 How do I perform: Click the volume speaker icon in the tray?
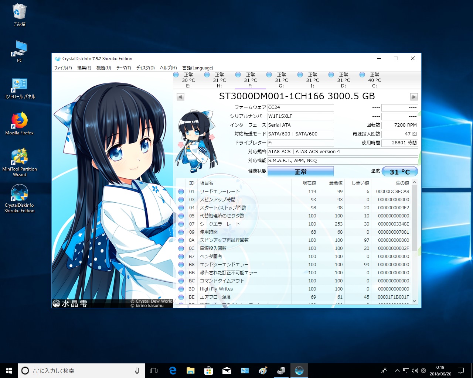pos(415,371)
